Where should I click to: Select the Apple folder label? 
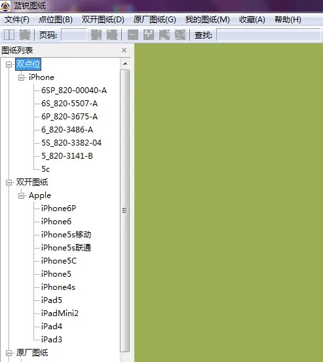click(40, 195)
